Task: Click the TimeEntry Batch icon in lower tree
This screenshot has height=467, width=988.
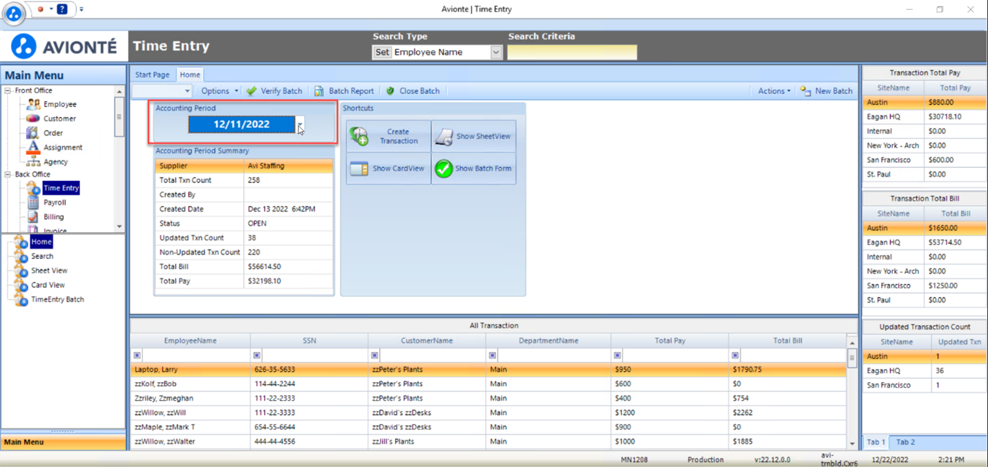Action: pos(21,300)
